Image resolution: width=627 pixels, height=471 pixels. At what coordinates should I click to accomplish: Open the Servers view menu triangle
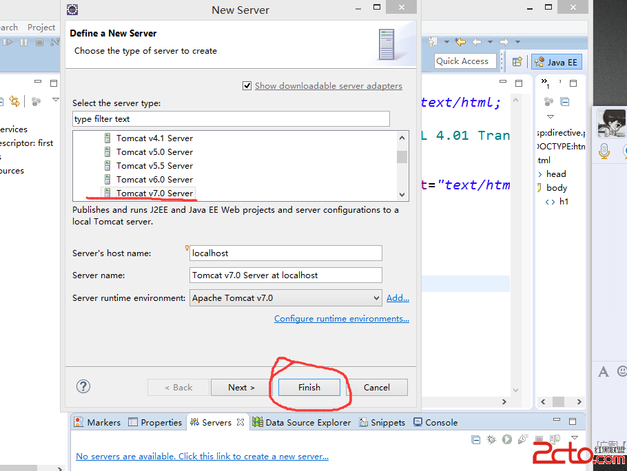pyautogui.click(x=575, y=437)
